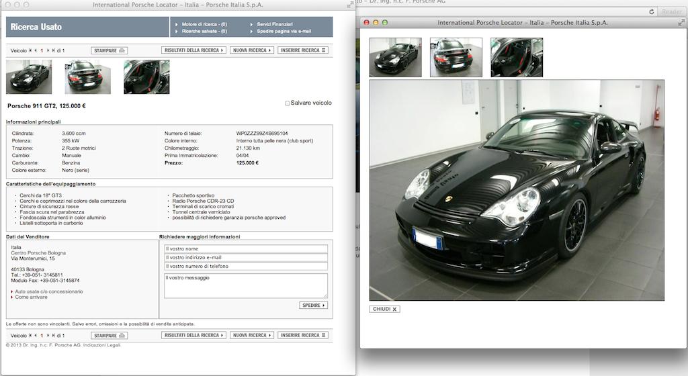Image resolution: width=688 pixels, height=376 pixels.
Task: Select front-view thumbnail in photo popup
Action: click(x=395, y=58)
